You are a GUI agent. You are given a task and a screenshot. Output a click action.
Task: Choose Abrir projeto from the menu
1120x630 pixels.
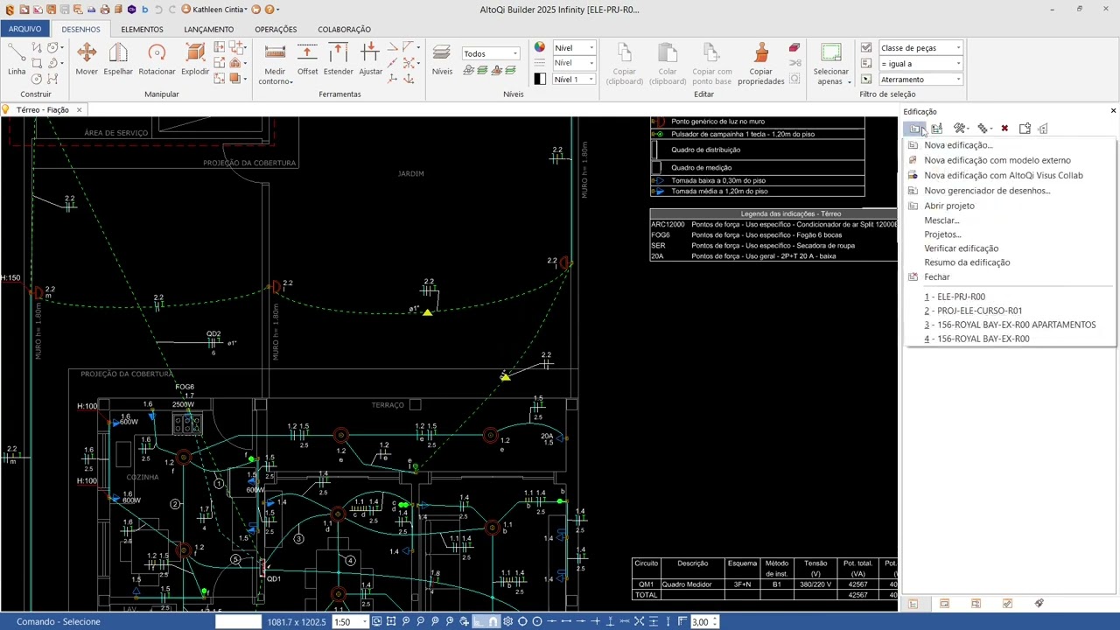point(949,206)
